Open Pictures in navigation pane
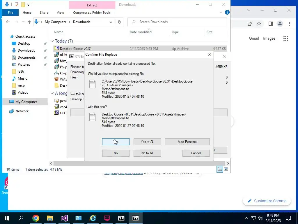This screenshot has width=298, height=224. (24, 64)
